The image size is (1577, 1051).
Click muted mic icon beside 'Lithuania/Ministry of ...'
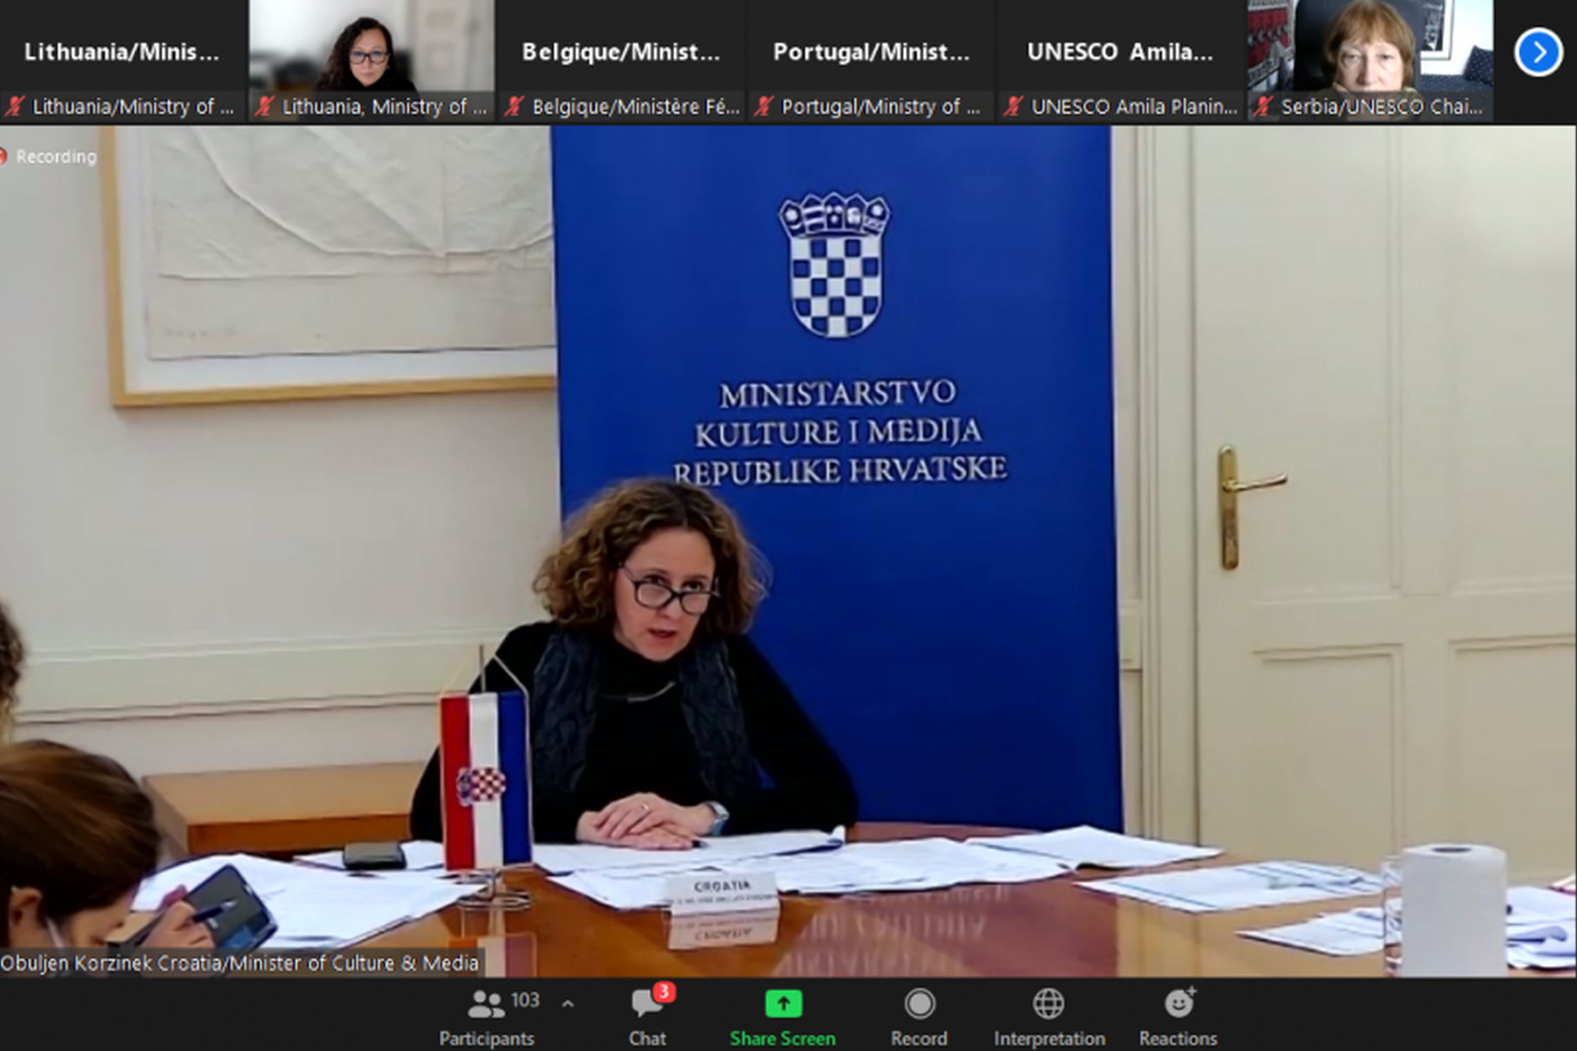pyautogui.click(x=15, y=106)
